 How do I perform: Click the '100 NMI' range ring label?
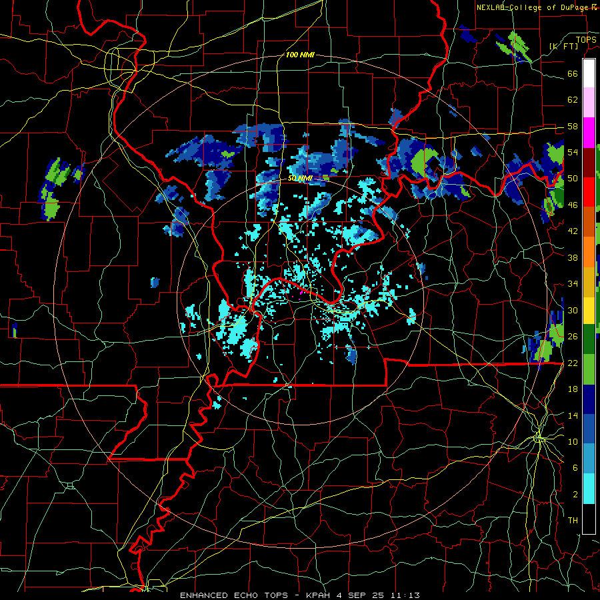pyautogui.click(x=300, y=55)
